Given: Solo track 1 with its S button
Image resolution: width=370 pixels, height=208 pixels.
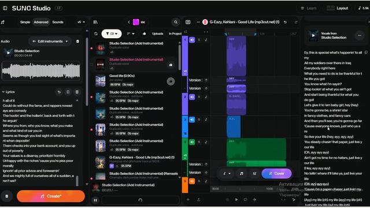Looking at the screenshot, I should [x=199, y=40].
